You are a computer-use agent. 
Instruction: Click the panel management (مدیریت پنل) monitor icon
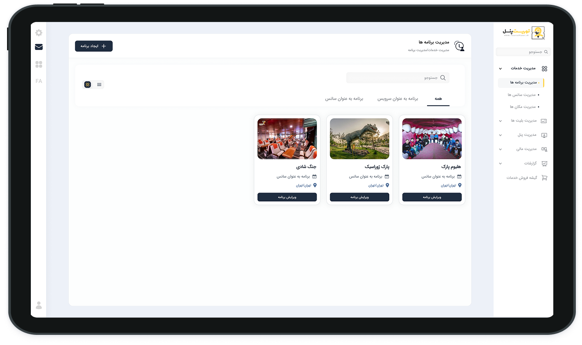[x=545, y=135]
